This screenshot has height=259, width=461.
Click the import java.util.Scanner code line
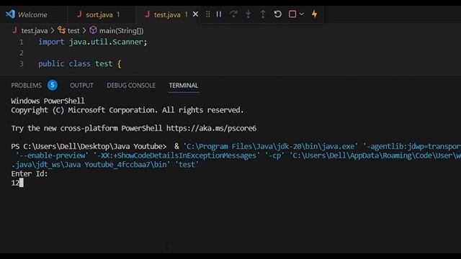point(93,42)
